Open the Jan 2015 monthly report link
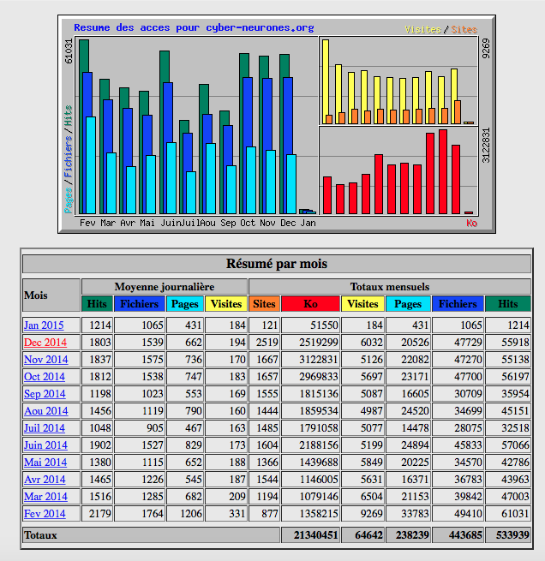 point(45,325)
